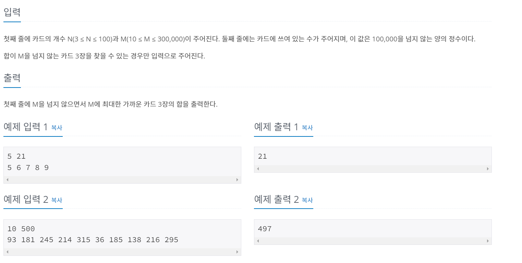Image resolution: width=522 pixels, height=263 pixels.
Task: Copy 예제 출력 2 using 복사 link
Action: (x=307, y=200)
